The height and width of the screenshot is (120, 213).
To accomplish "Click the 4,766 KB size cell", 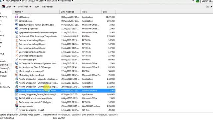I will pyautogui.click(x=111, y=106).
